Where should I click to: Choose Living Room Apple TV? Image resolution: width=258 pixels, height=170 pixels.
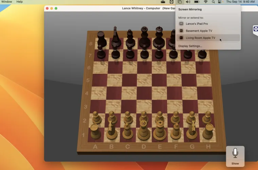[200, 38]
